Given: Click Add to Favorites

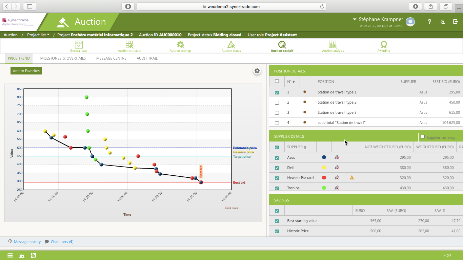Looking at the screenshot, I should [x=26, y=70].
